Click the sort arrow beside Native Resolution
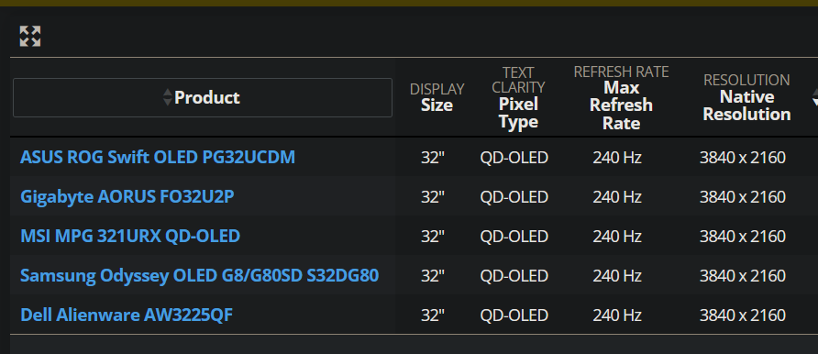Screen dimensions: 818x354 (815, 97)
